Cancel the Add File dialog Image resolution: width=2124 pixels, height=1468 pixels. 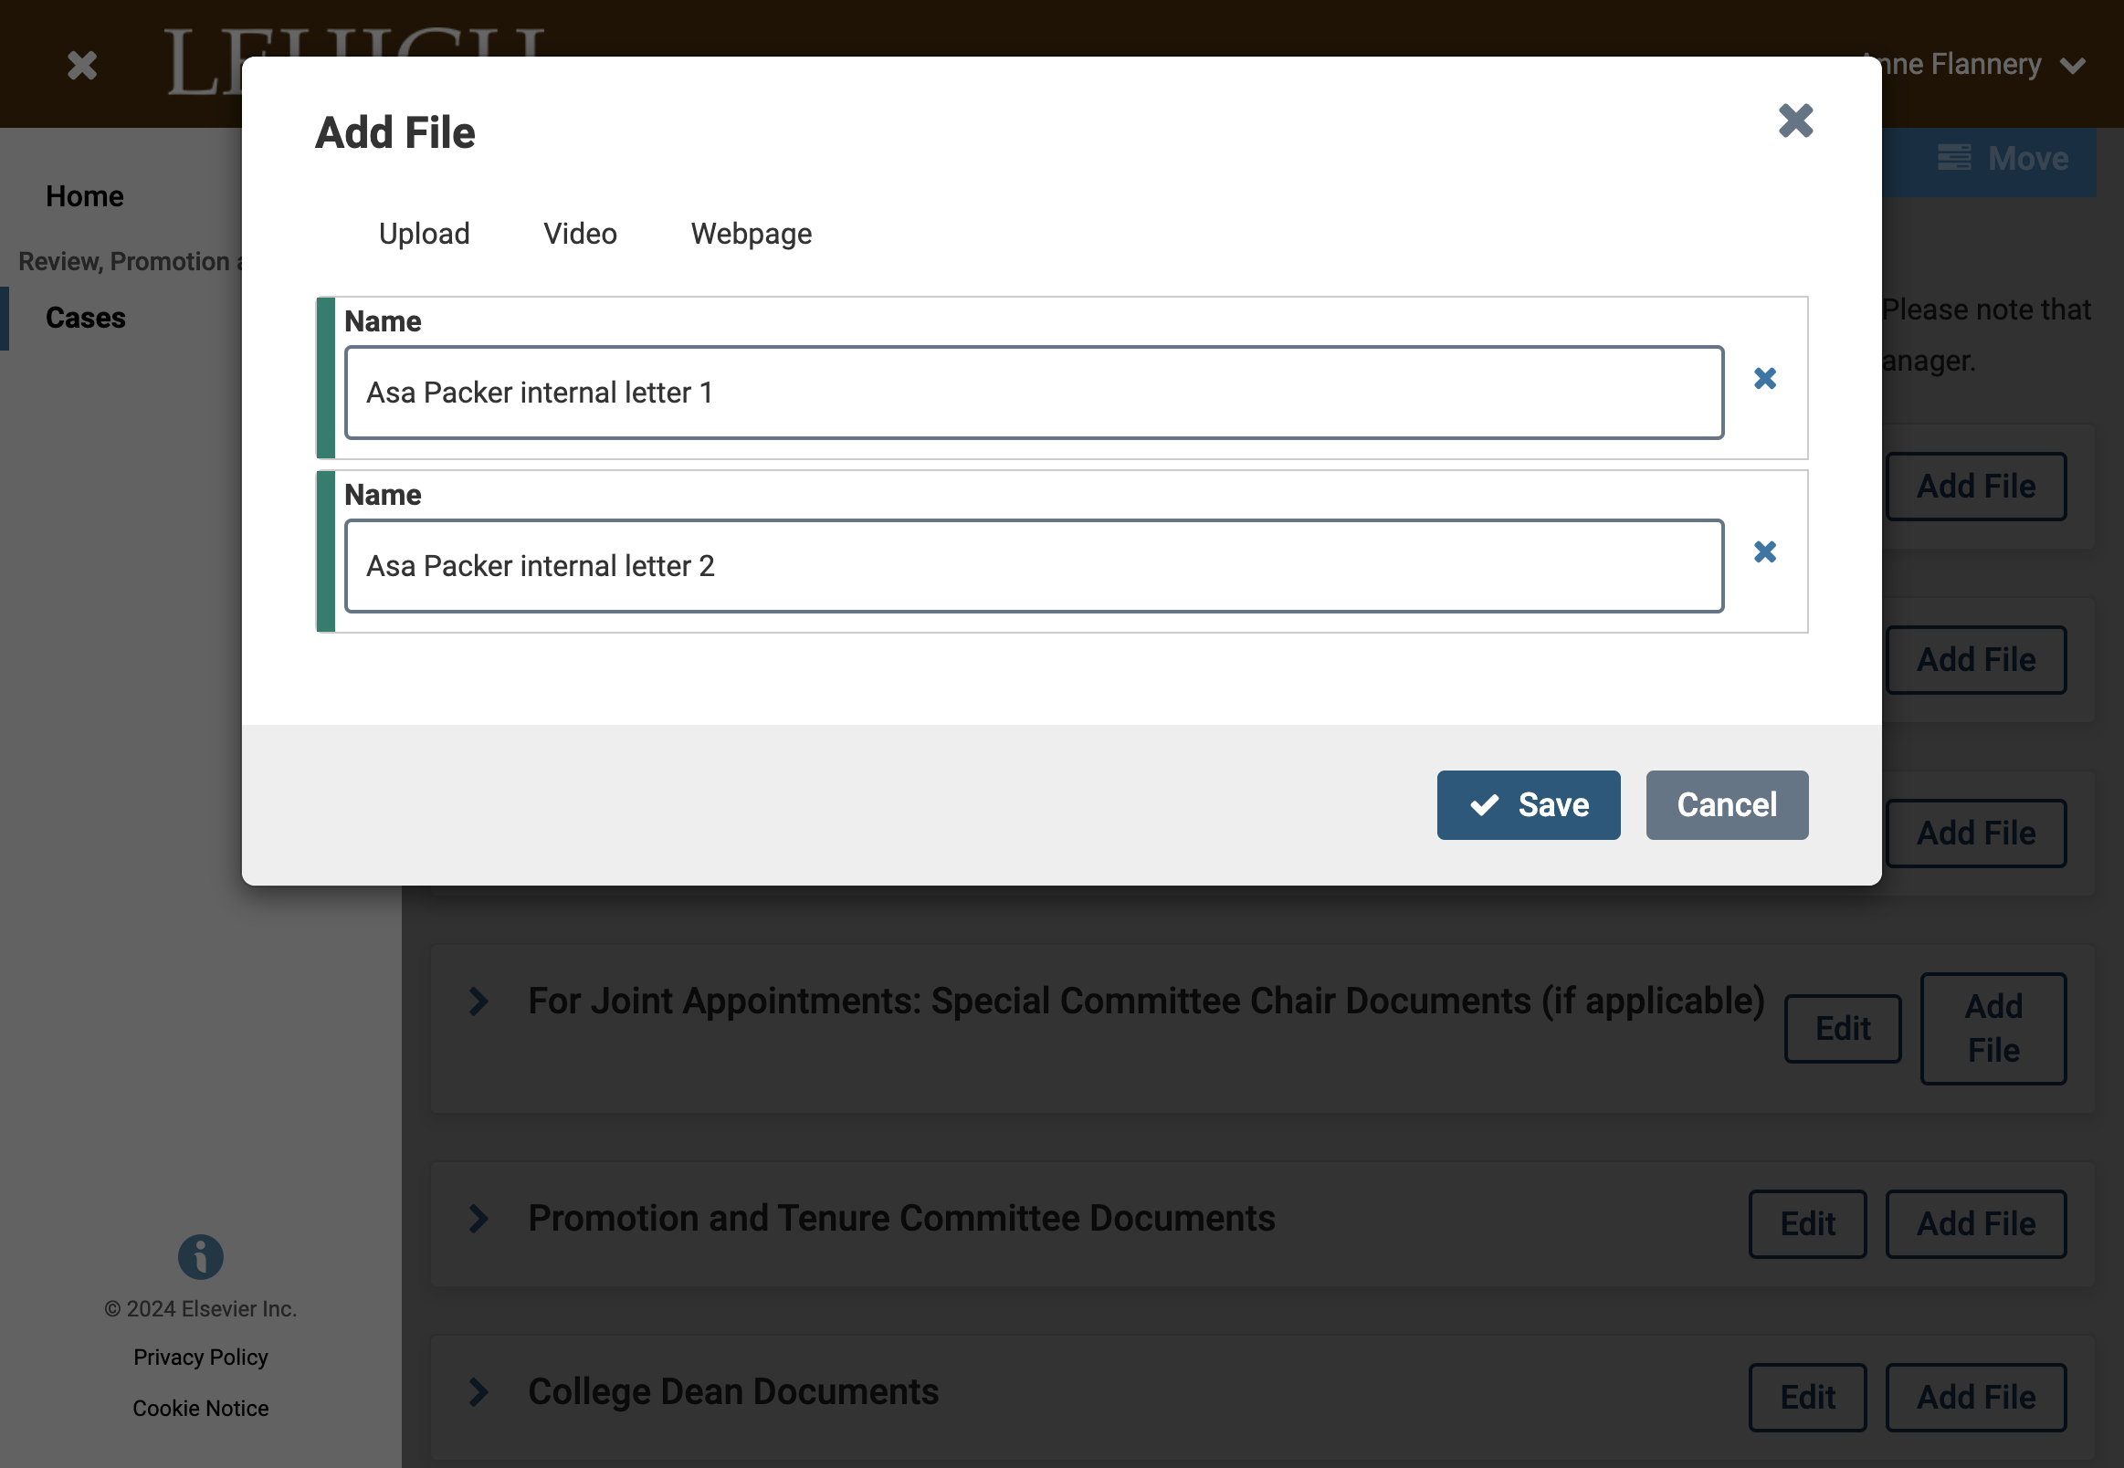[x=1727, y=805]
